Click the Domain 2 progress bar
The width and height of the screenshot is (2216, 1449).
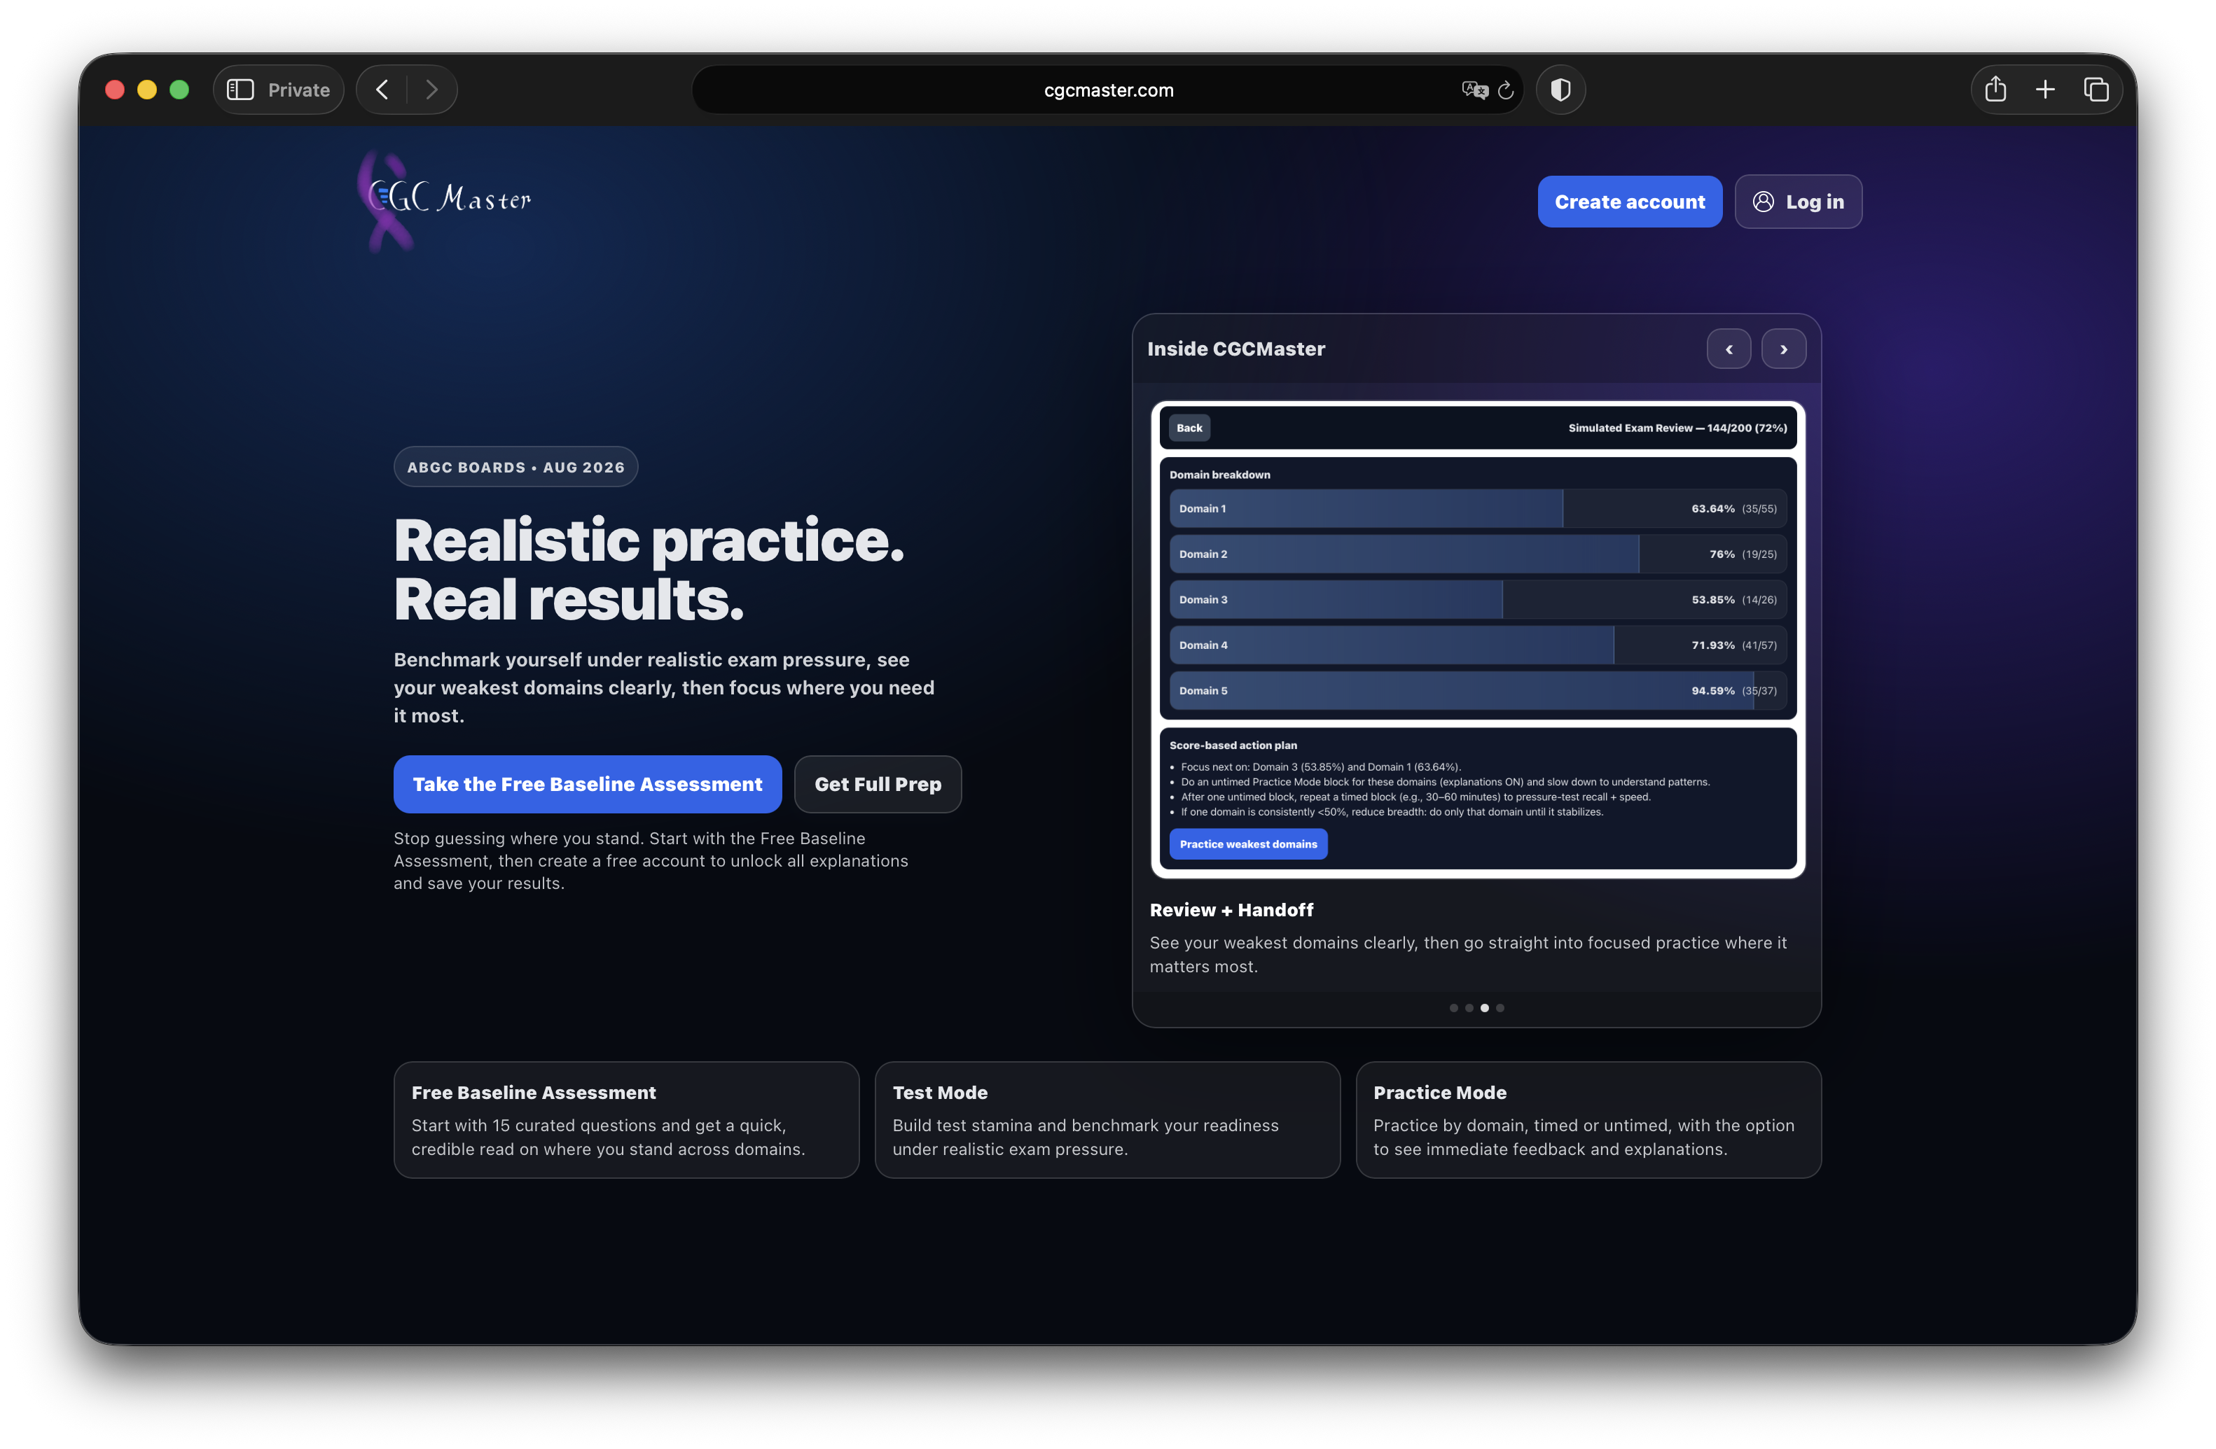click(x=1478, y=554)
